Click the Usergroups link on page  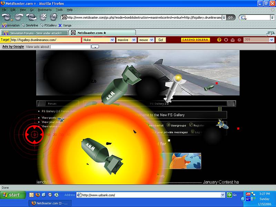(178, 126)
